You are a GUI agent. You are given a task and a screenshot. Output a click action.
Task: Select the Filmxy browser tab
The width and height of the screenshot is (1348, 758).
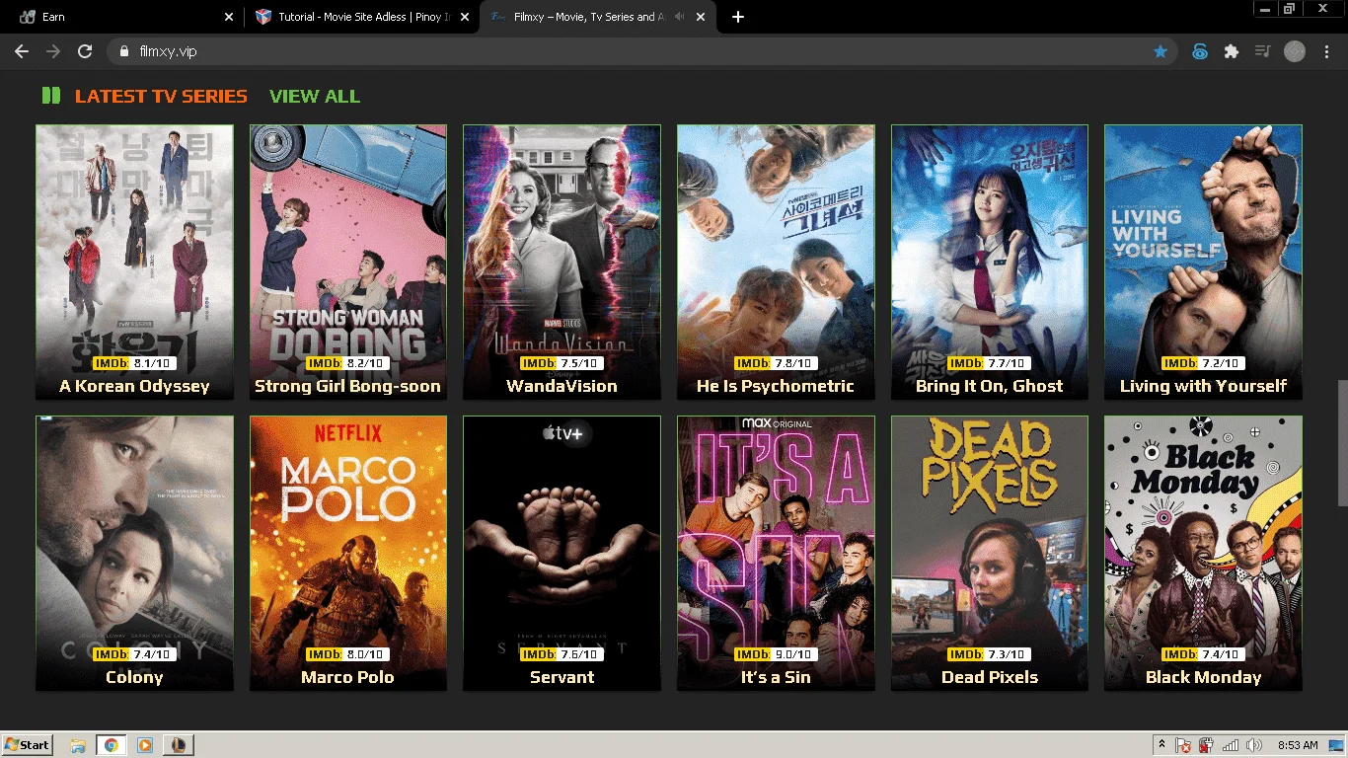click(598, 17)
